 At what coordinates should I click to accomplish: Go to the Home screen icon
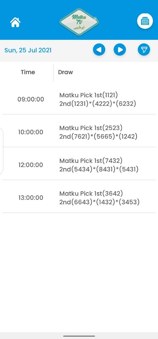(x=15, y=22)
